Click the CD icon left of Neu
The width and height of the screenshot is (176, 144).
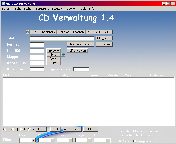coord(28,32)
